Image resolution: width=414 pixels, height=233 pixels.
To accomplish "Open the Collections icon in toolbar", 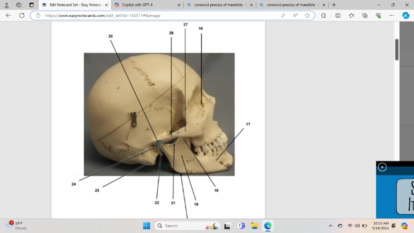I will (x=365, y=15).
